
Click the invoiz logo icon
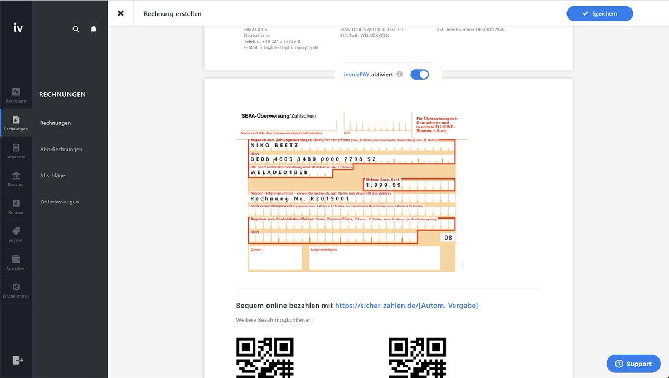tap(18, 28)
